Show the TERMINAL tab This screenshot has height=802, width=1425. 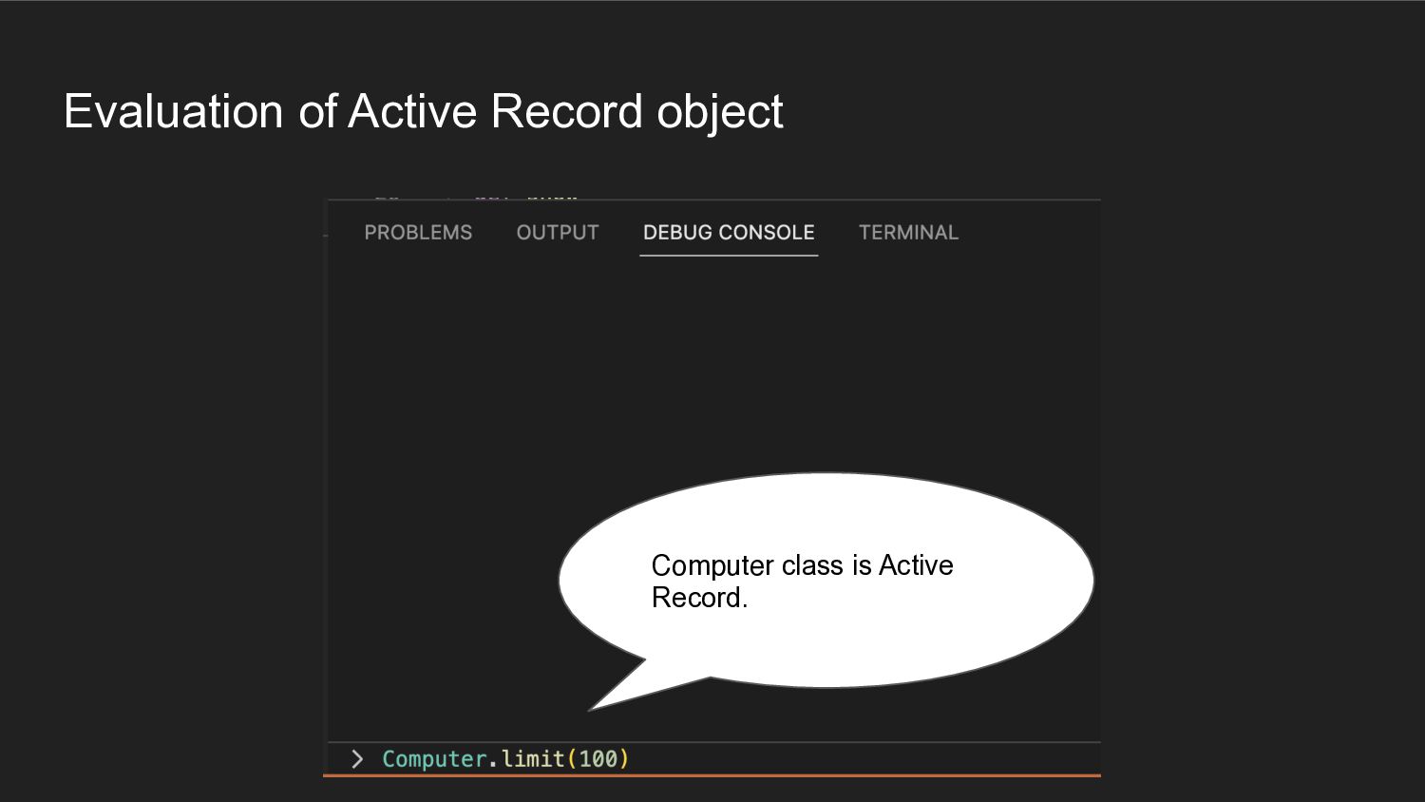coord(908,233)
